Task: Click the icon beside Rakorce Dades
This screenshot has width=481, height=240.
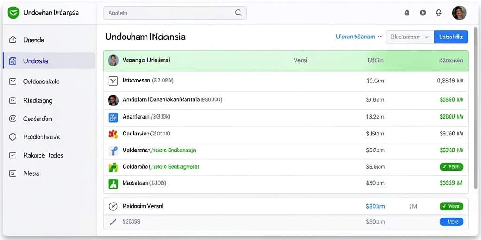Action: 13,155
